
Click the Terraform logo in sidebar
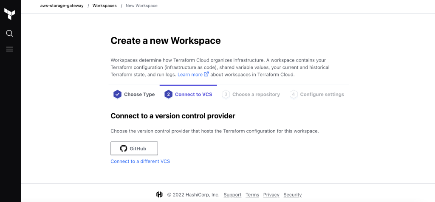click(x=9, y=14)
